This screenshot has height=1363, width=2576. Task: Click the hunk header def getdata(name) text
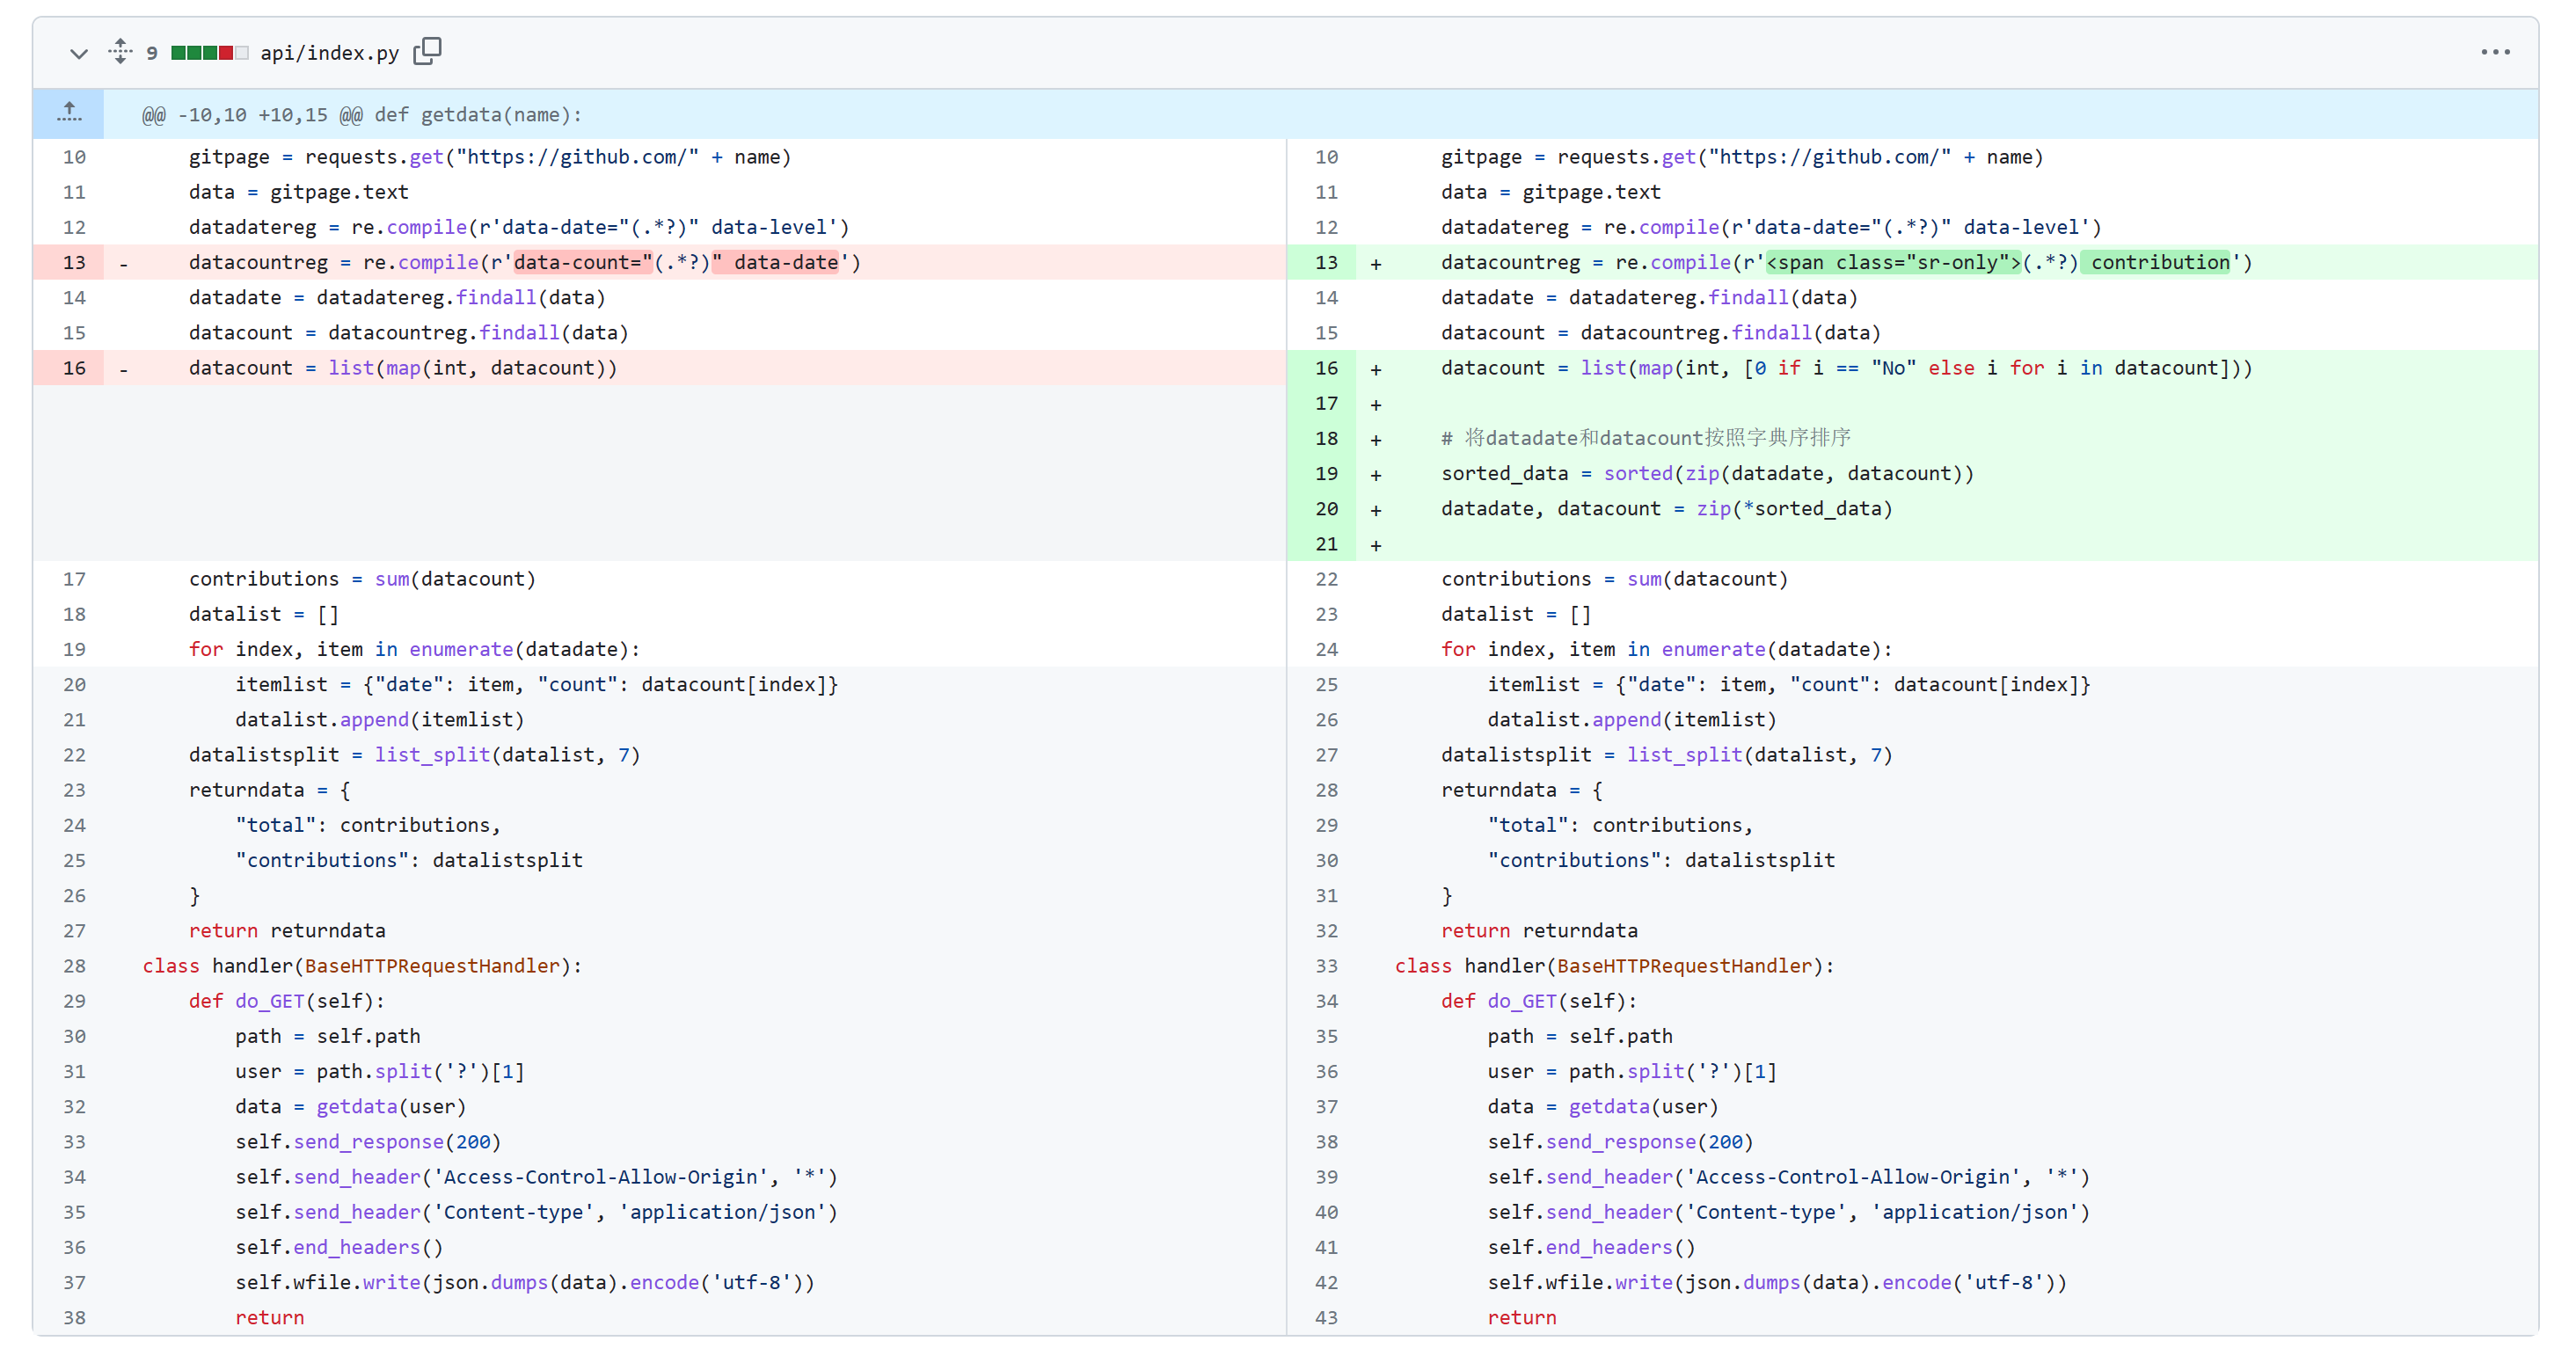(x=477, y=115)
